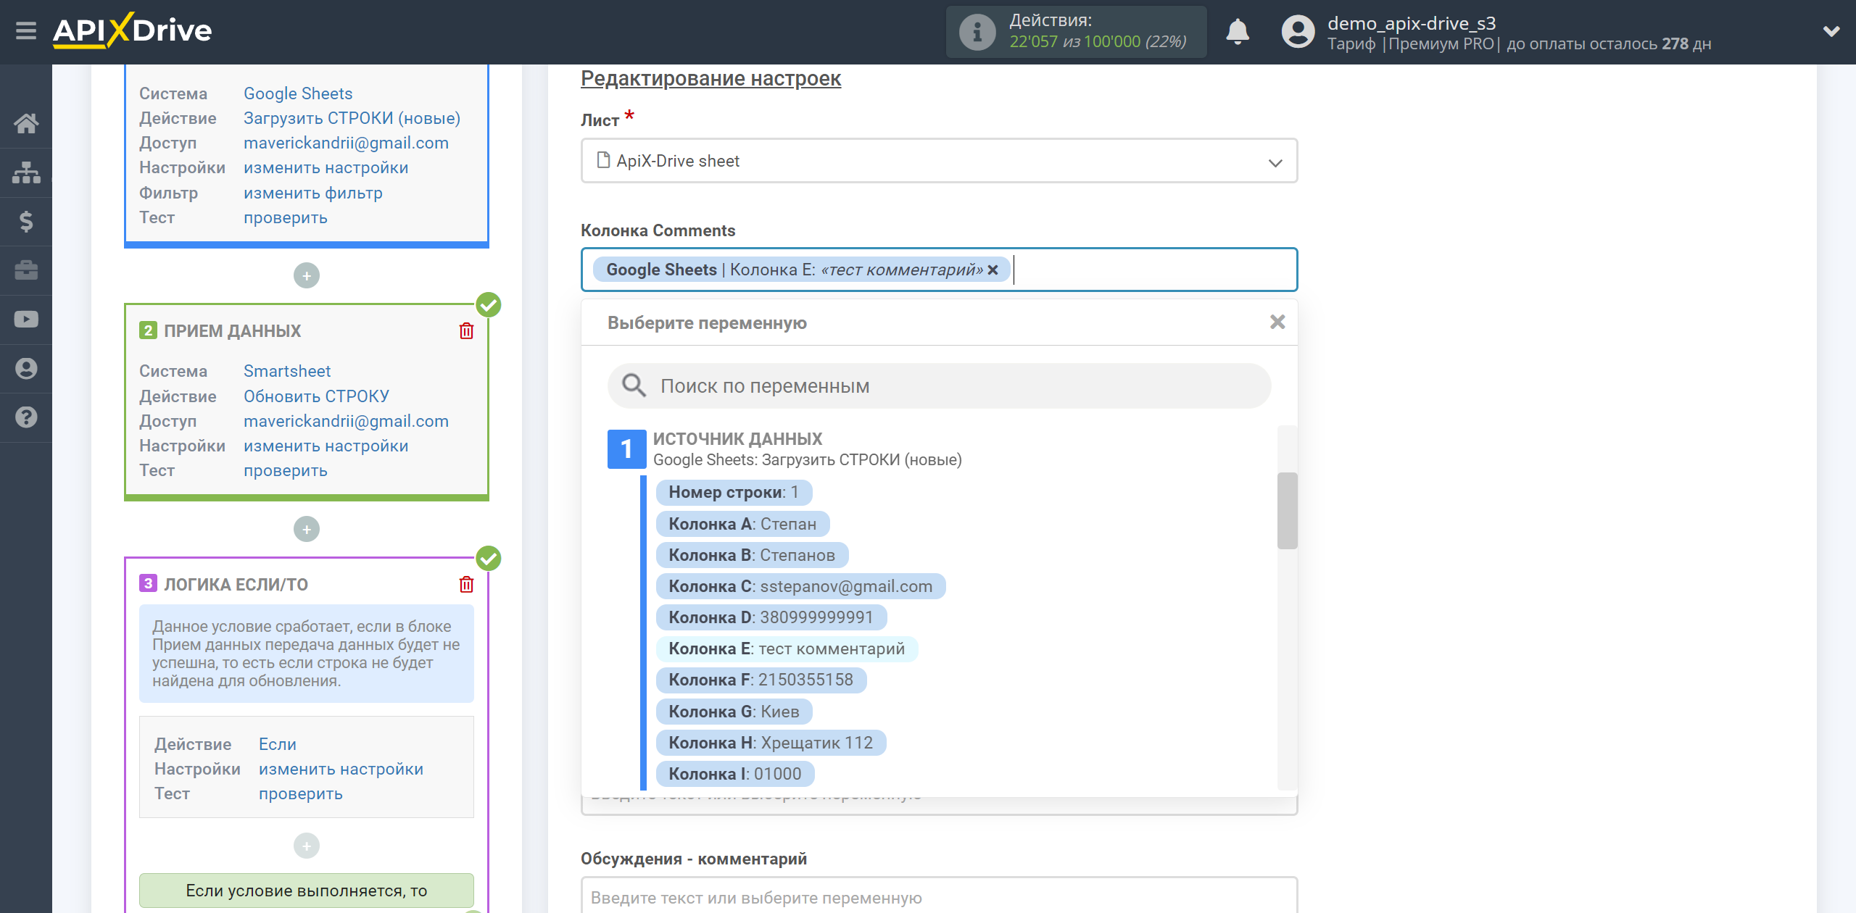Click the Обсуждения - комментарий input field
The height and width of the screenshot is (913, 1856).
[939, 897]
